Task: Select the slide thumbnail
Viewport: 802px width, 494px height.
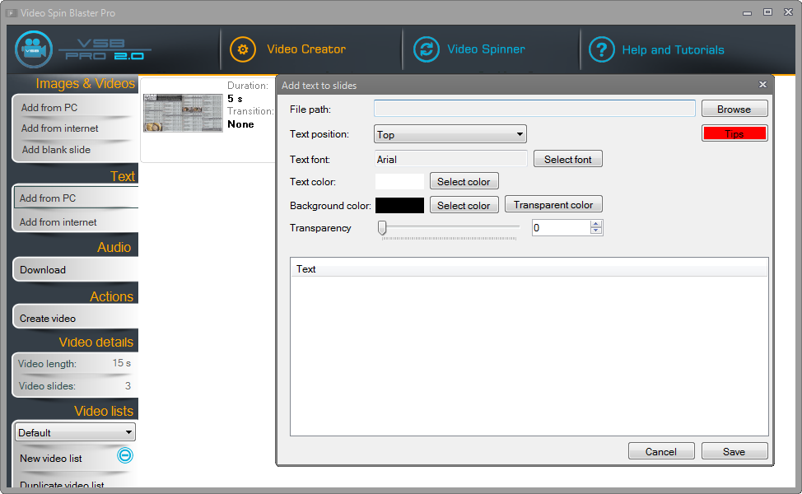Action: (x=183, y=113)
